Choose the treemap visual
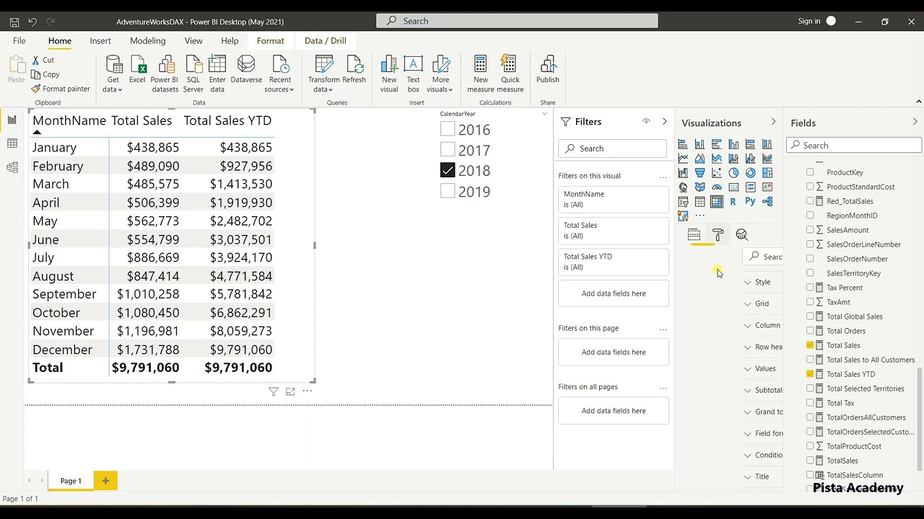The height and width of the screenshot is (519, 924). 767,173
